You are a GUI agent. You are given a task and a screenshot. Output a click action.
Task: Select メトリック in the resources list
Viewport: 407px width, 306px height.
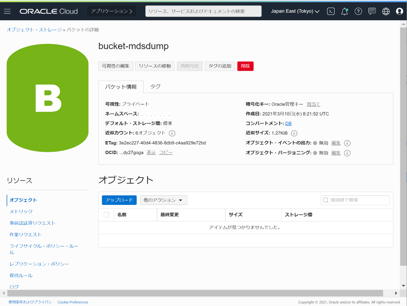(x=21, y=211)
